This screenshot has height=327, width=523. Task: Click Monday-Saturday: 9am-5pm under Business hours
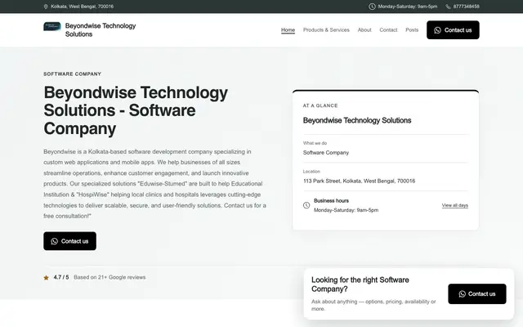click(x=346, y=210)
